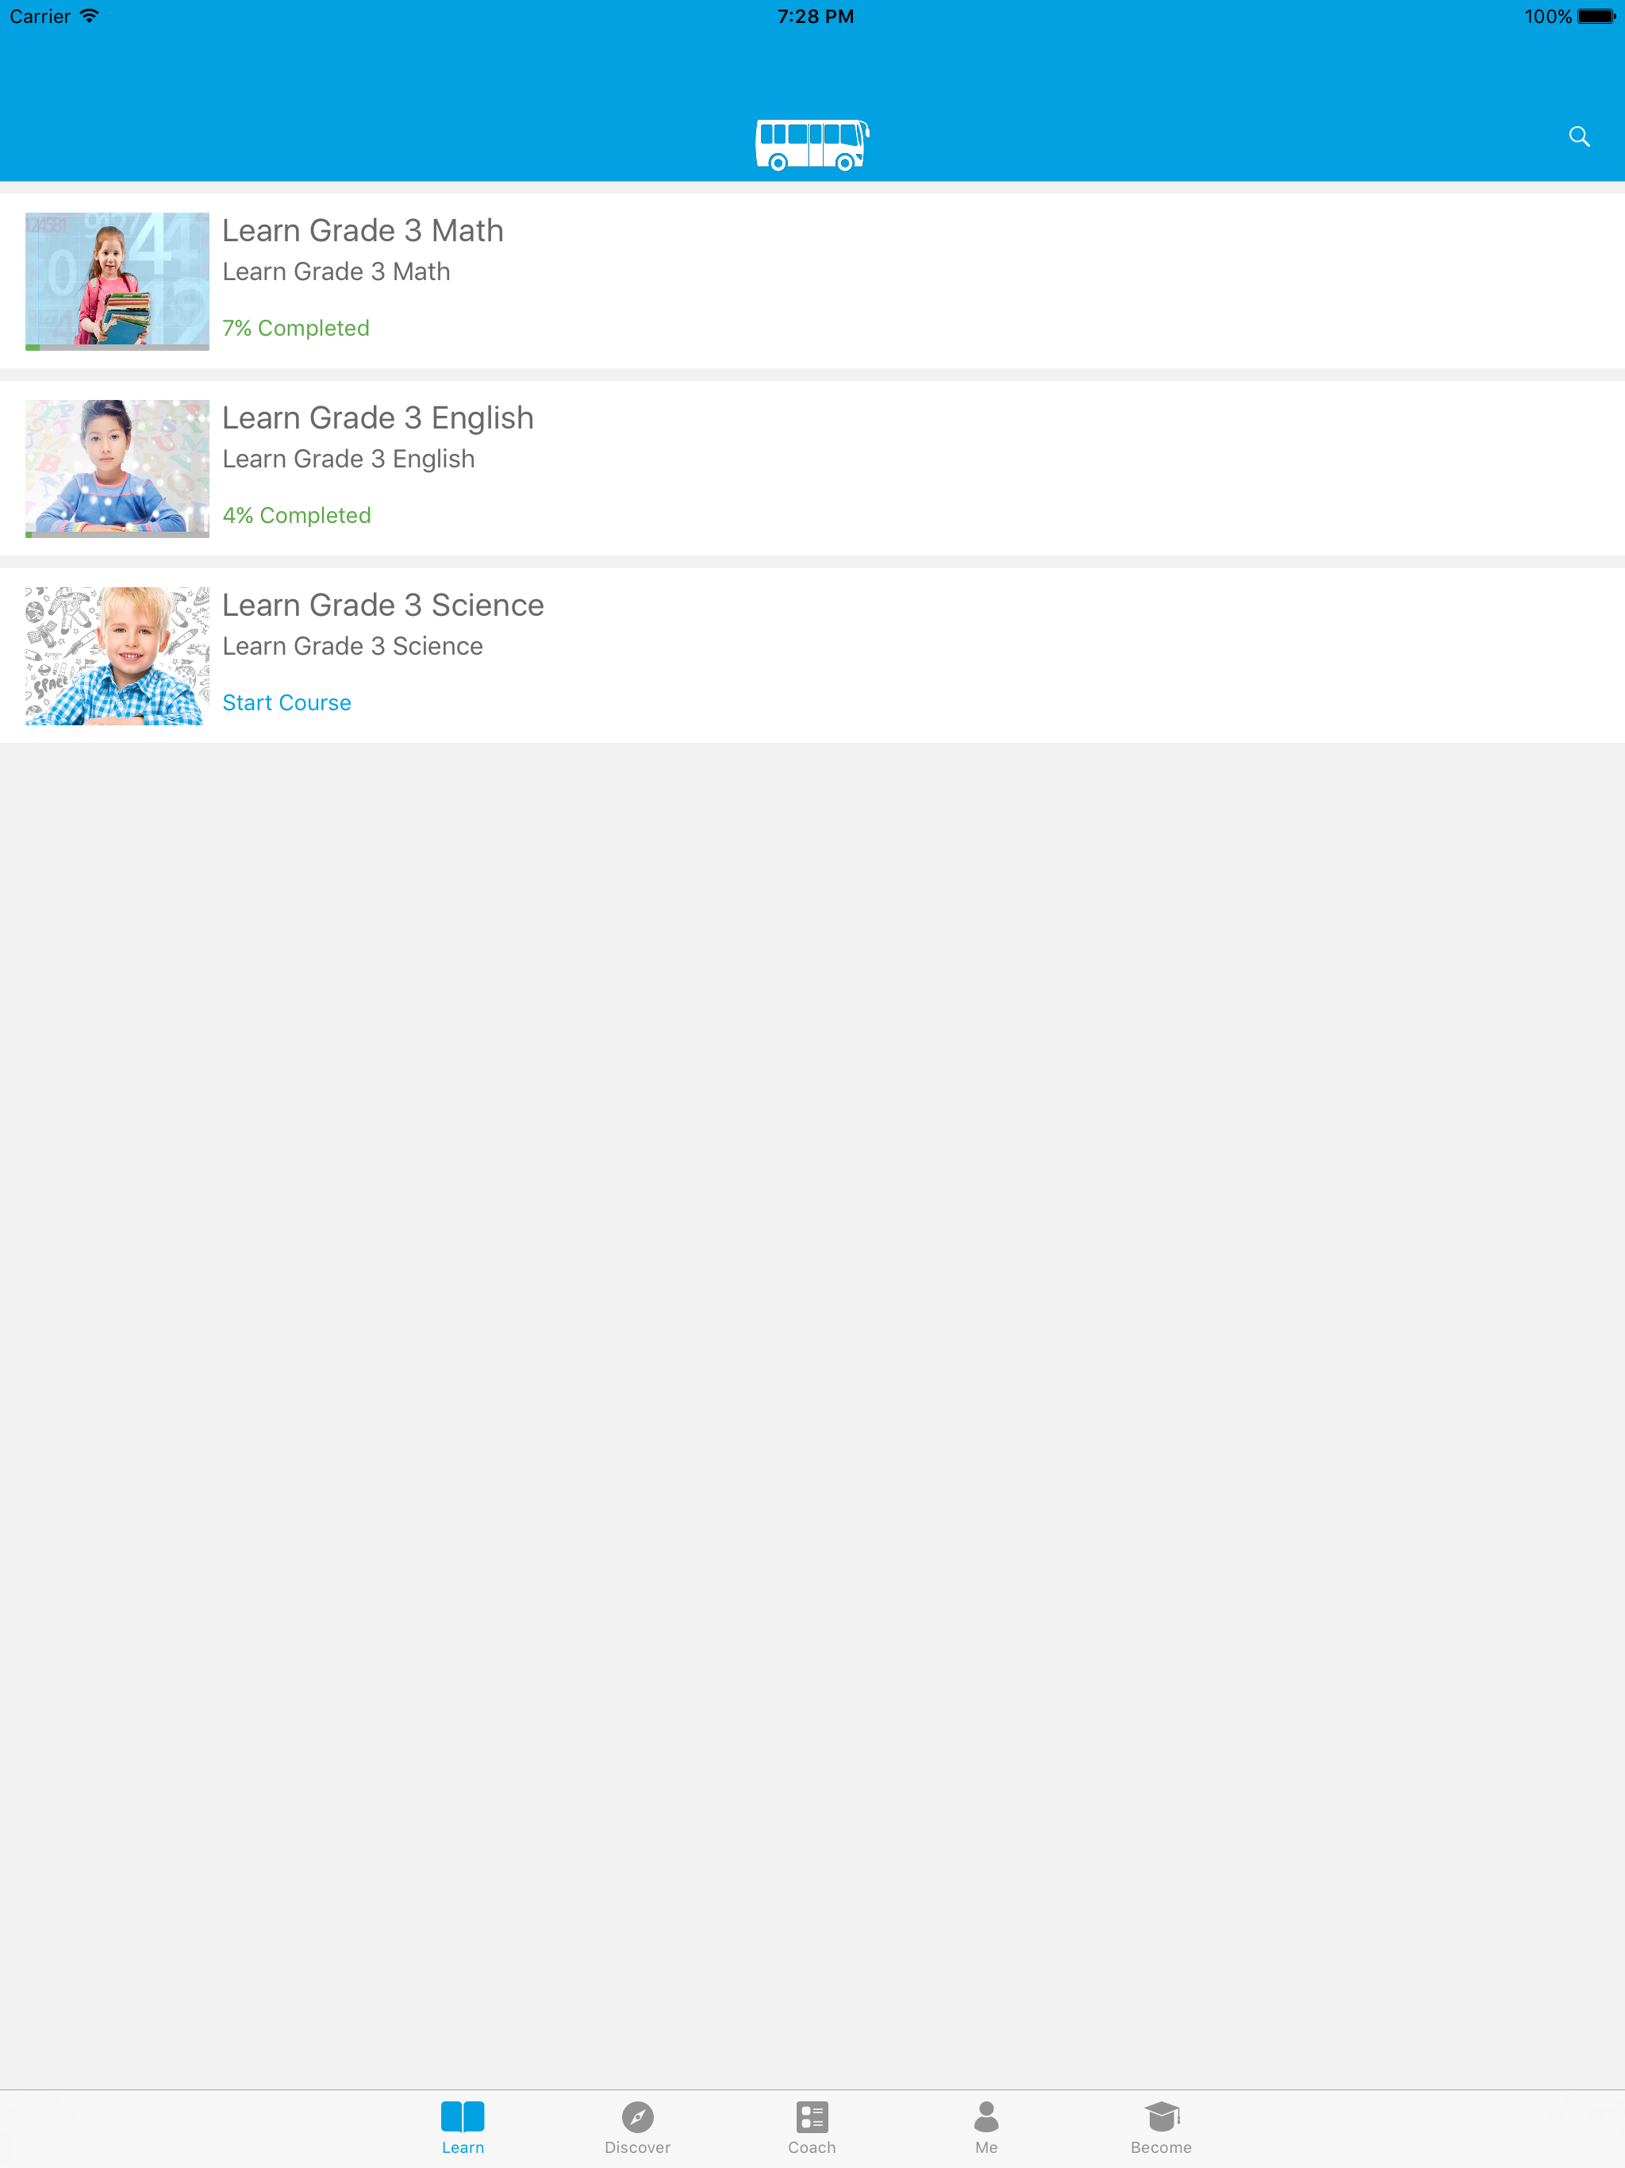The height and width of the screenshot is (2168, 1625).
Task: Open the Learn Grade 3 Math title
Action: pos(363,230)
